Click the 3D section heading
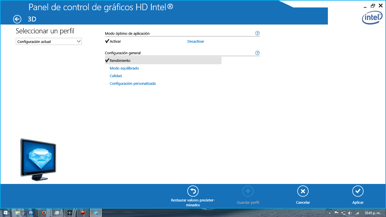 32,19
